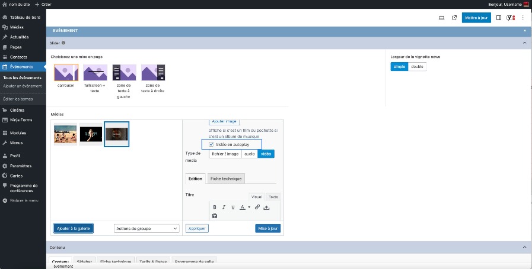Click the Ajouter à la galerie button

pos(74,228)
